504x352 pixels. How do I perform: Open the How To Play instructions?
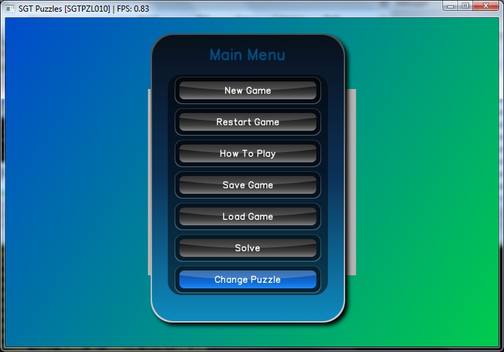tap(247, 153)
